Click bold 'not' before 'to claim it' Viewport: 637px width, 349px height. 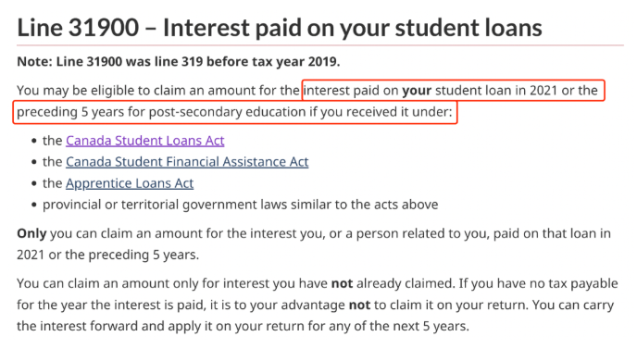coord(359,305)
